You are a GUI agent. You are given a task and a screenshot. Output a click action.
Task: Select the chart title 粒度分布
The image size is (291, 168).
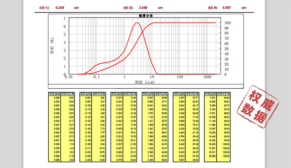coord(146,16)
